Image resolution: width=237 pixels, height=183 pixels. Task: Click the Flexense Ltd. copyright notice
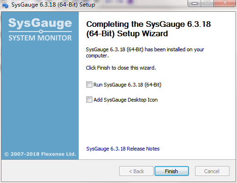tap(40, 154)
